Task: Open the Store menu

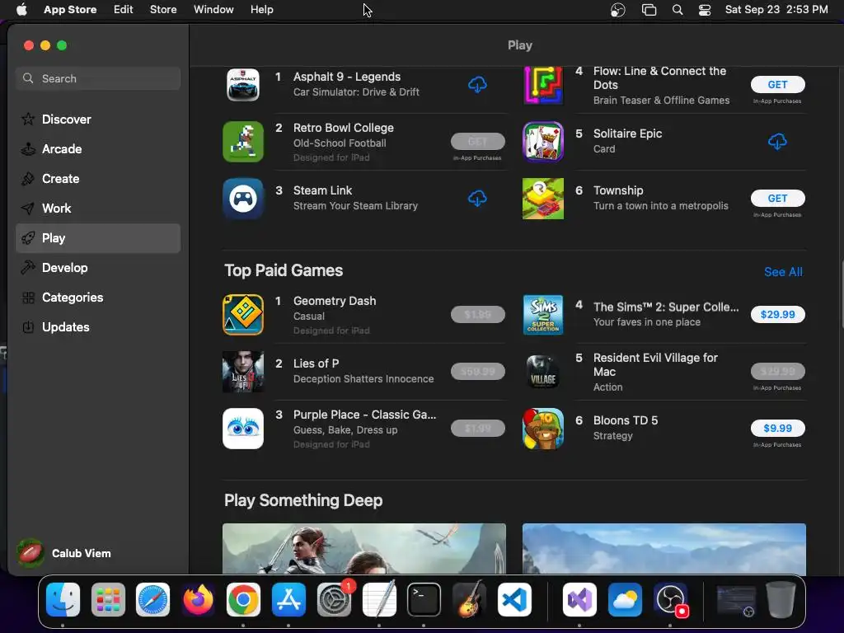Action: [x=163, y=10]
